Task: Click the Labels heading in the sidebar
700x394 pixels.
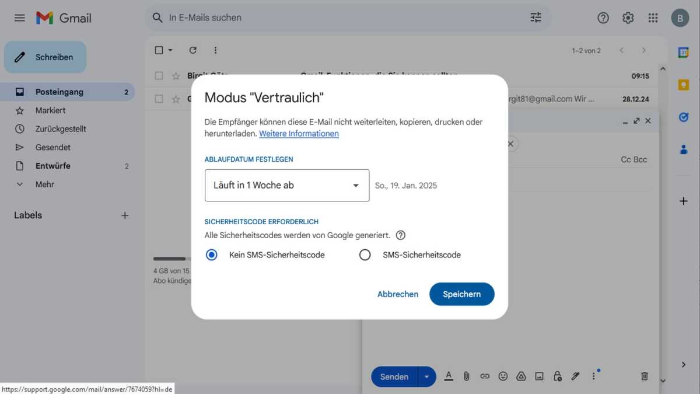Action: pyautogui.click(x=28, y=215)
